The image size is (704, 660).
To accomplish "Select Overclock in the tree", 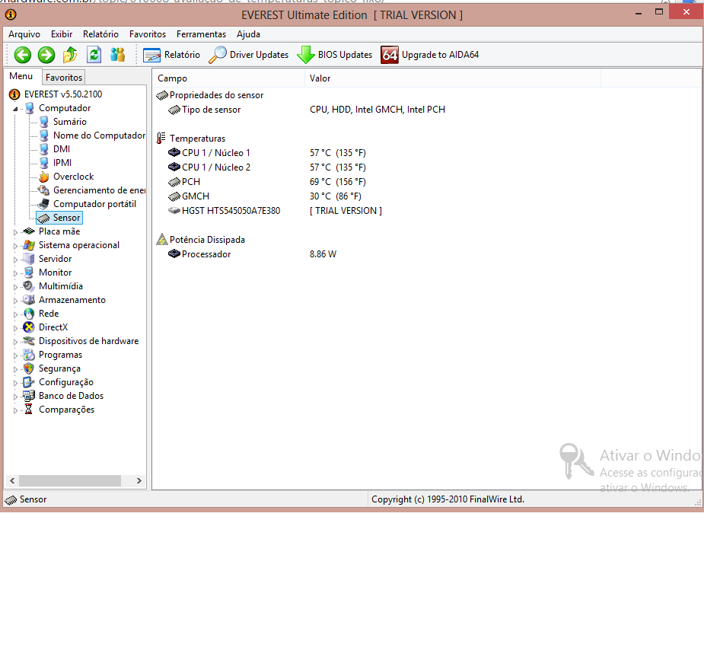I will 74,177.
